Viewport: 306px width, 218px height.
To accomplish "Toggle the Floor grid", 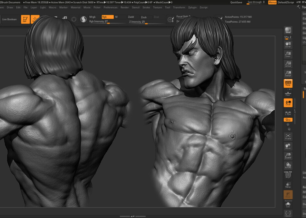I will click(x=288, y=94).
